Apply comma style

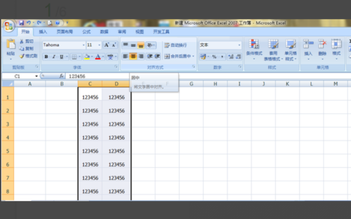coord(222,57)
